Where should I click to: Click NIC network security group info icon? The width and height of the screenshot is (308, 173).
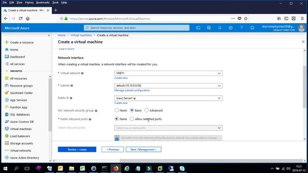coord(96,111)
